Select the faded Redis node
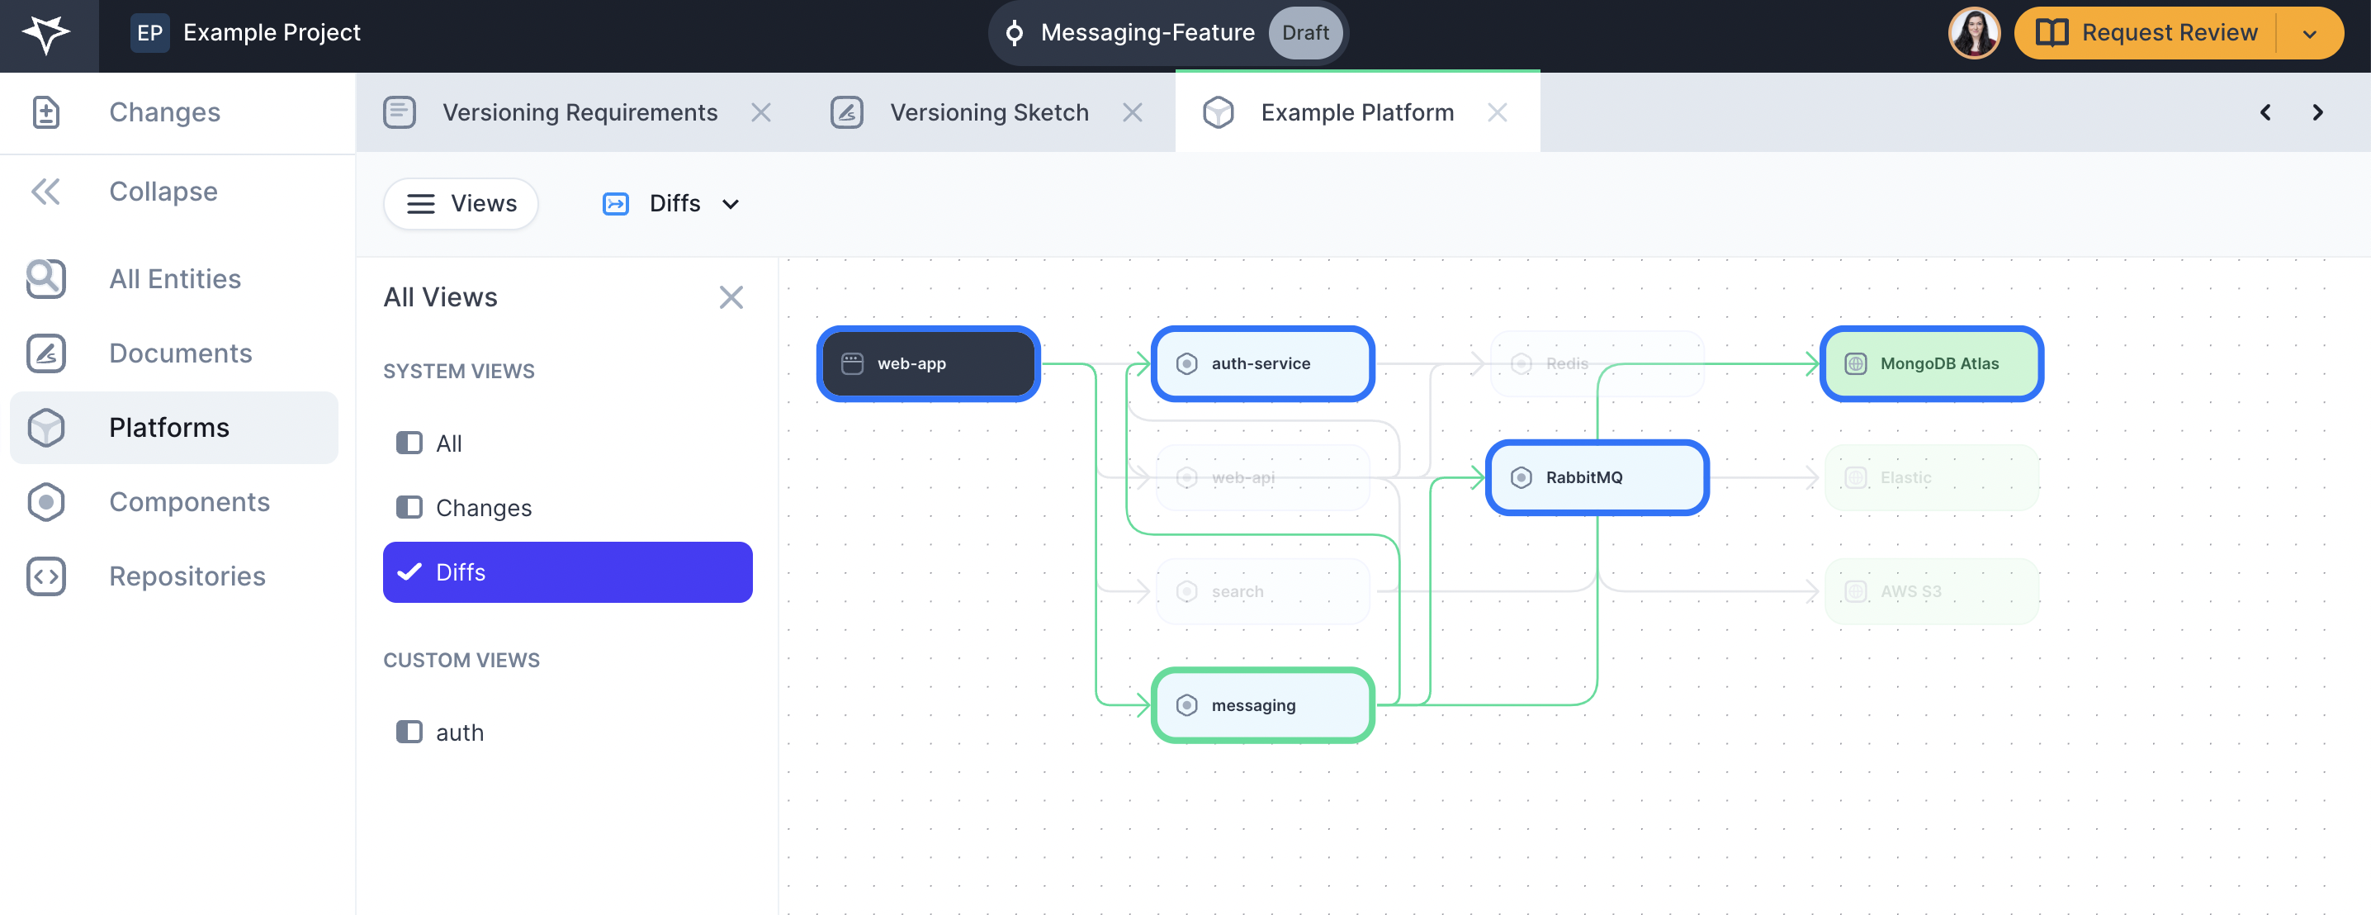 click(x=1597, y=363)
